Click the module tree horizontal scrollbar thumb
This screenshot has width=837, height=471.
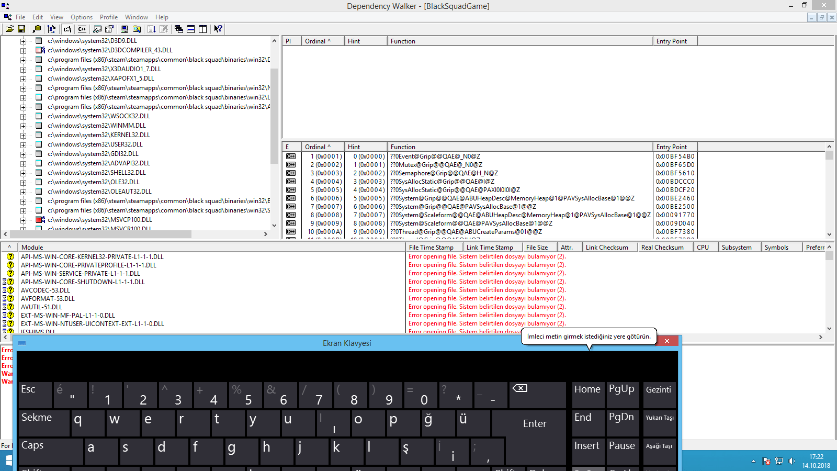point(100,234)
